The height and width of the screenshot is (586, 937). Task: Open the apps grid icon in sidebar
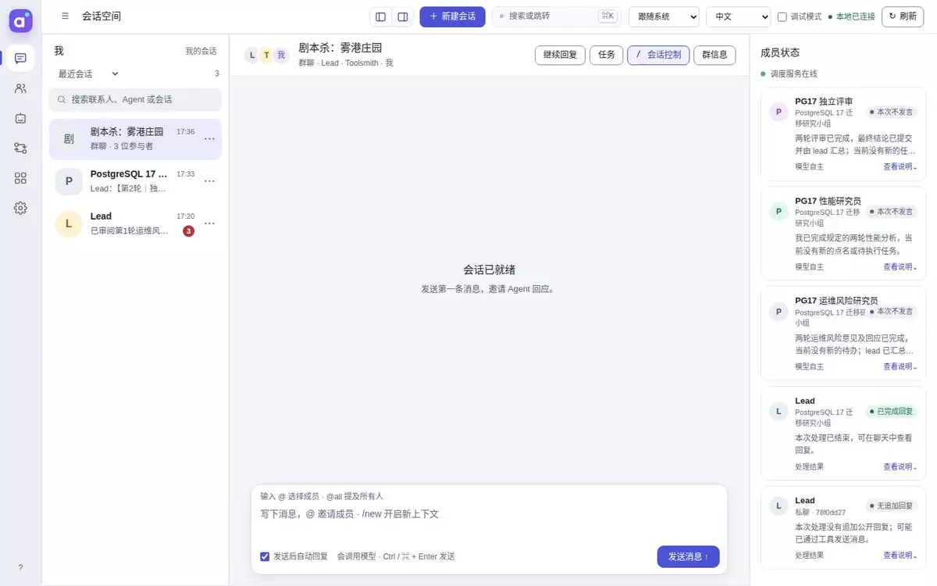pos(20,178)
